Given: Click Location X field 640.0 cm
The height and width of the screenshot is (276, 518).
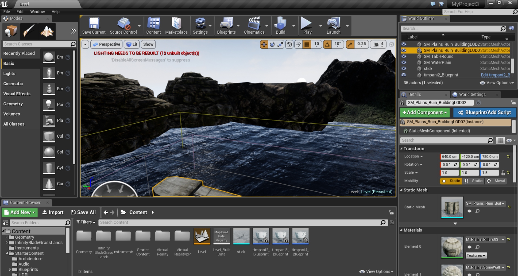Looking at the screenshot, I should point(449,157).
